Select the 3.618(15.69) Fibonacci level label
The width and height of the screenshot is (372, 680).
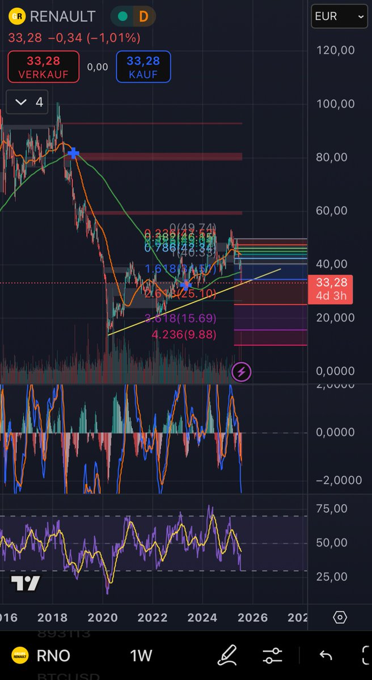pyautogui.click(x=181, y=318)
